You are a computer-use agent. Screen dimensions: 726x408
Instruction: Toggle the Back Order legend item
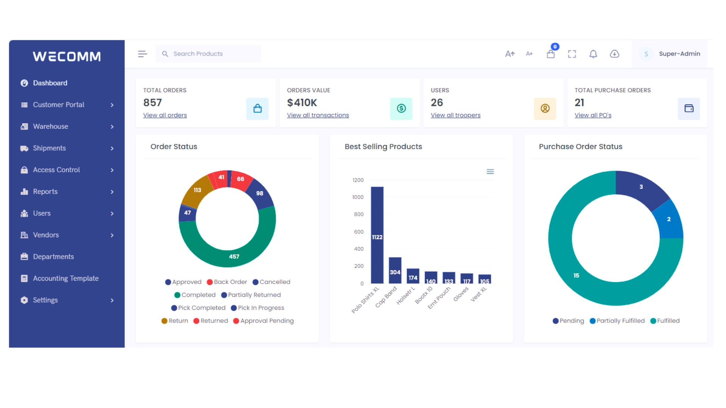pyautogui.click(x=227, y=282)
